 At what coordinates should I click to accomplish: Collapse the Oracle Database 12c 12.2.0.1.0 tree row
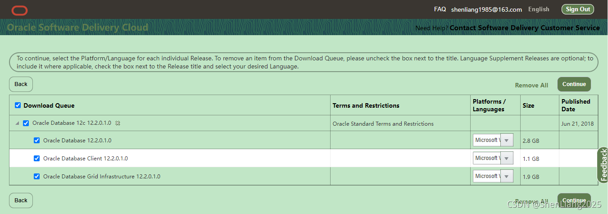pos(17,123)
